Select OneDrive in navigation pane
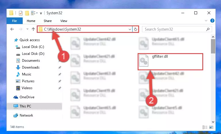This screenshot has width=221, height=134. point(27,97)
